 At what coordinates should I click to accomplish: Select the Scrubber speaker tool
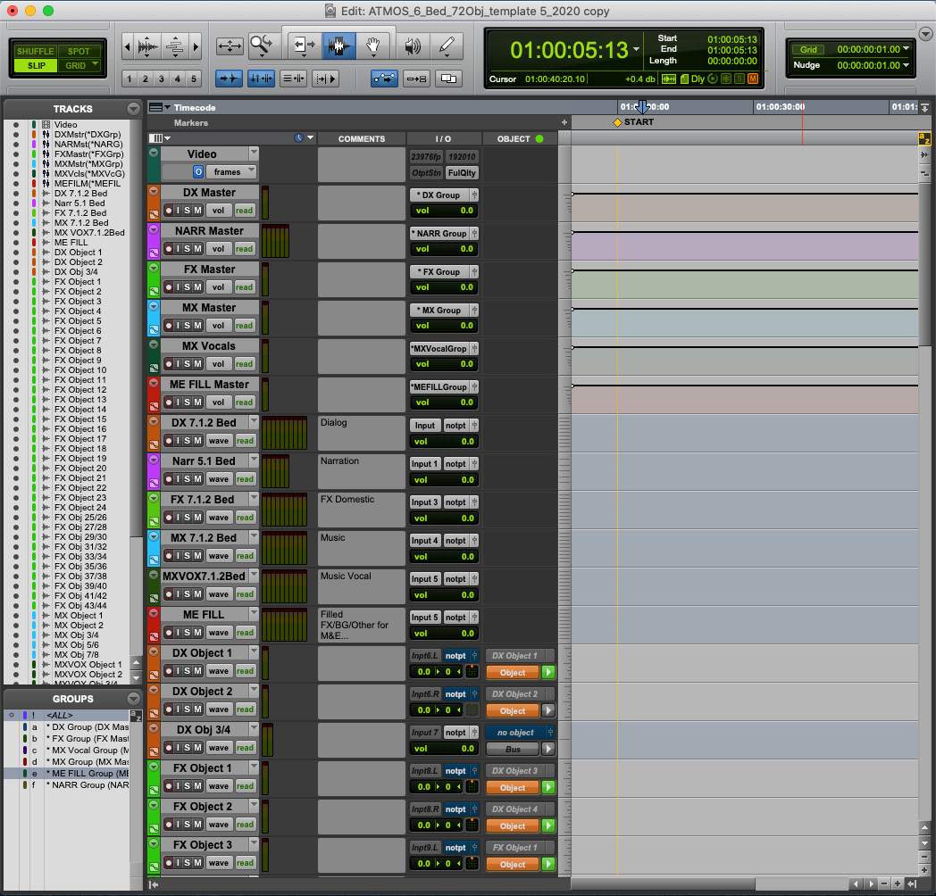412,46
